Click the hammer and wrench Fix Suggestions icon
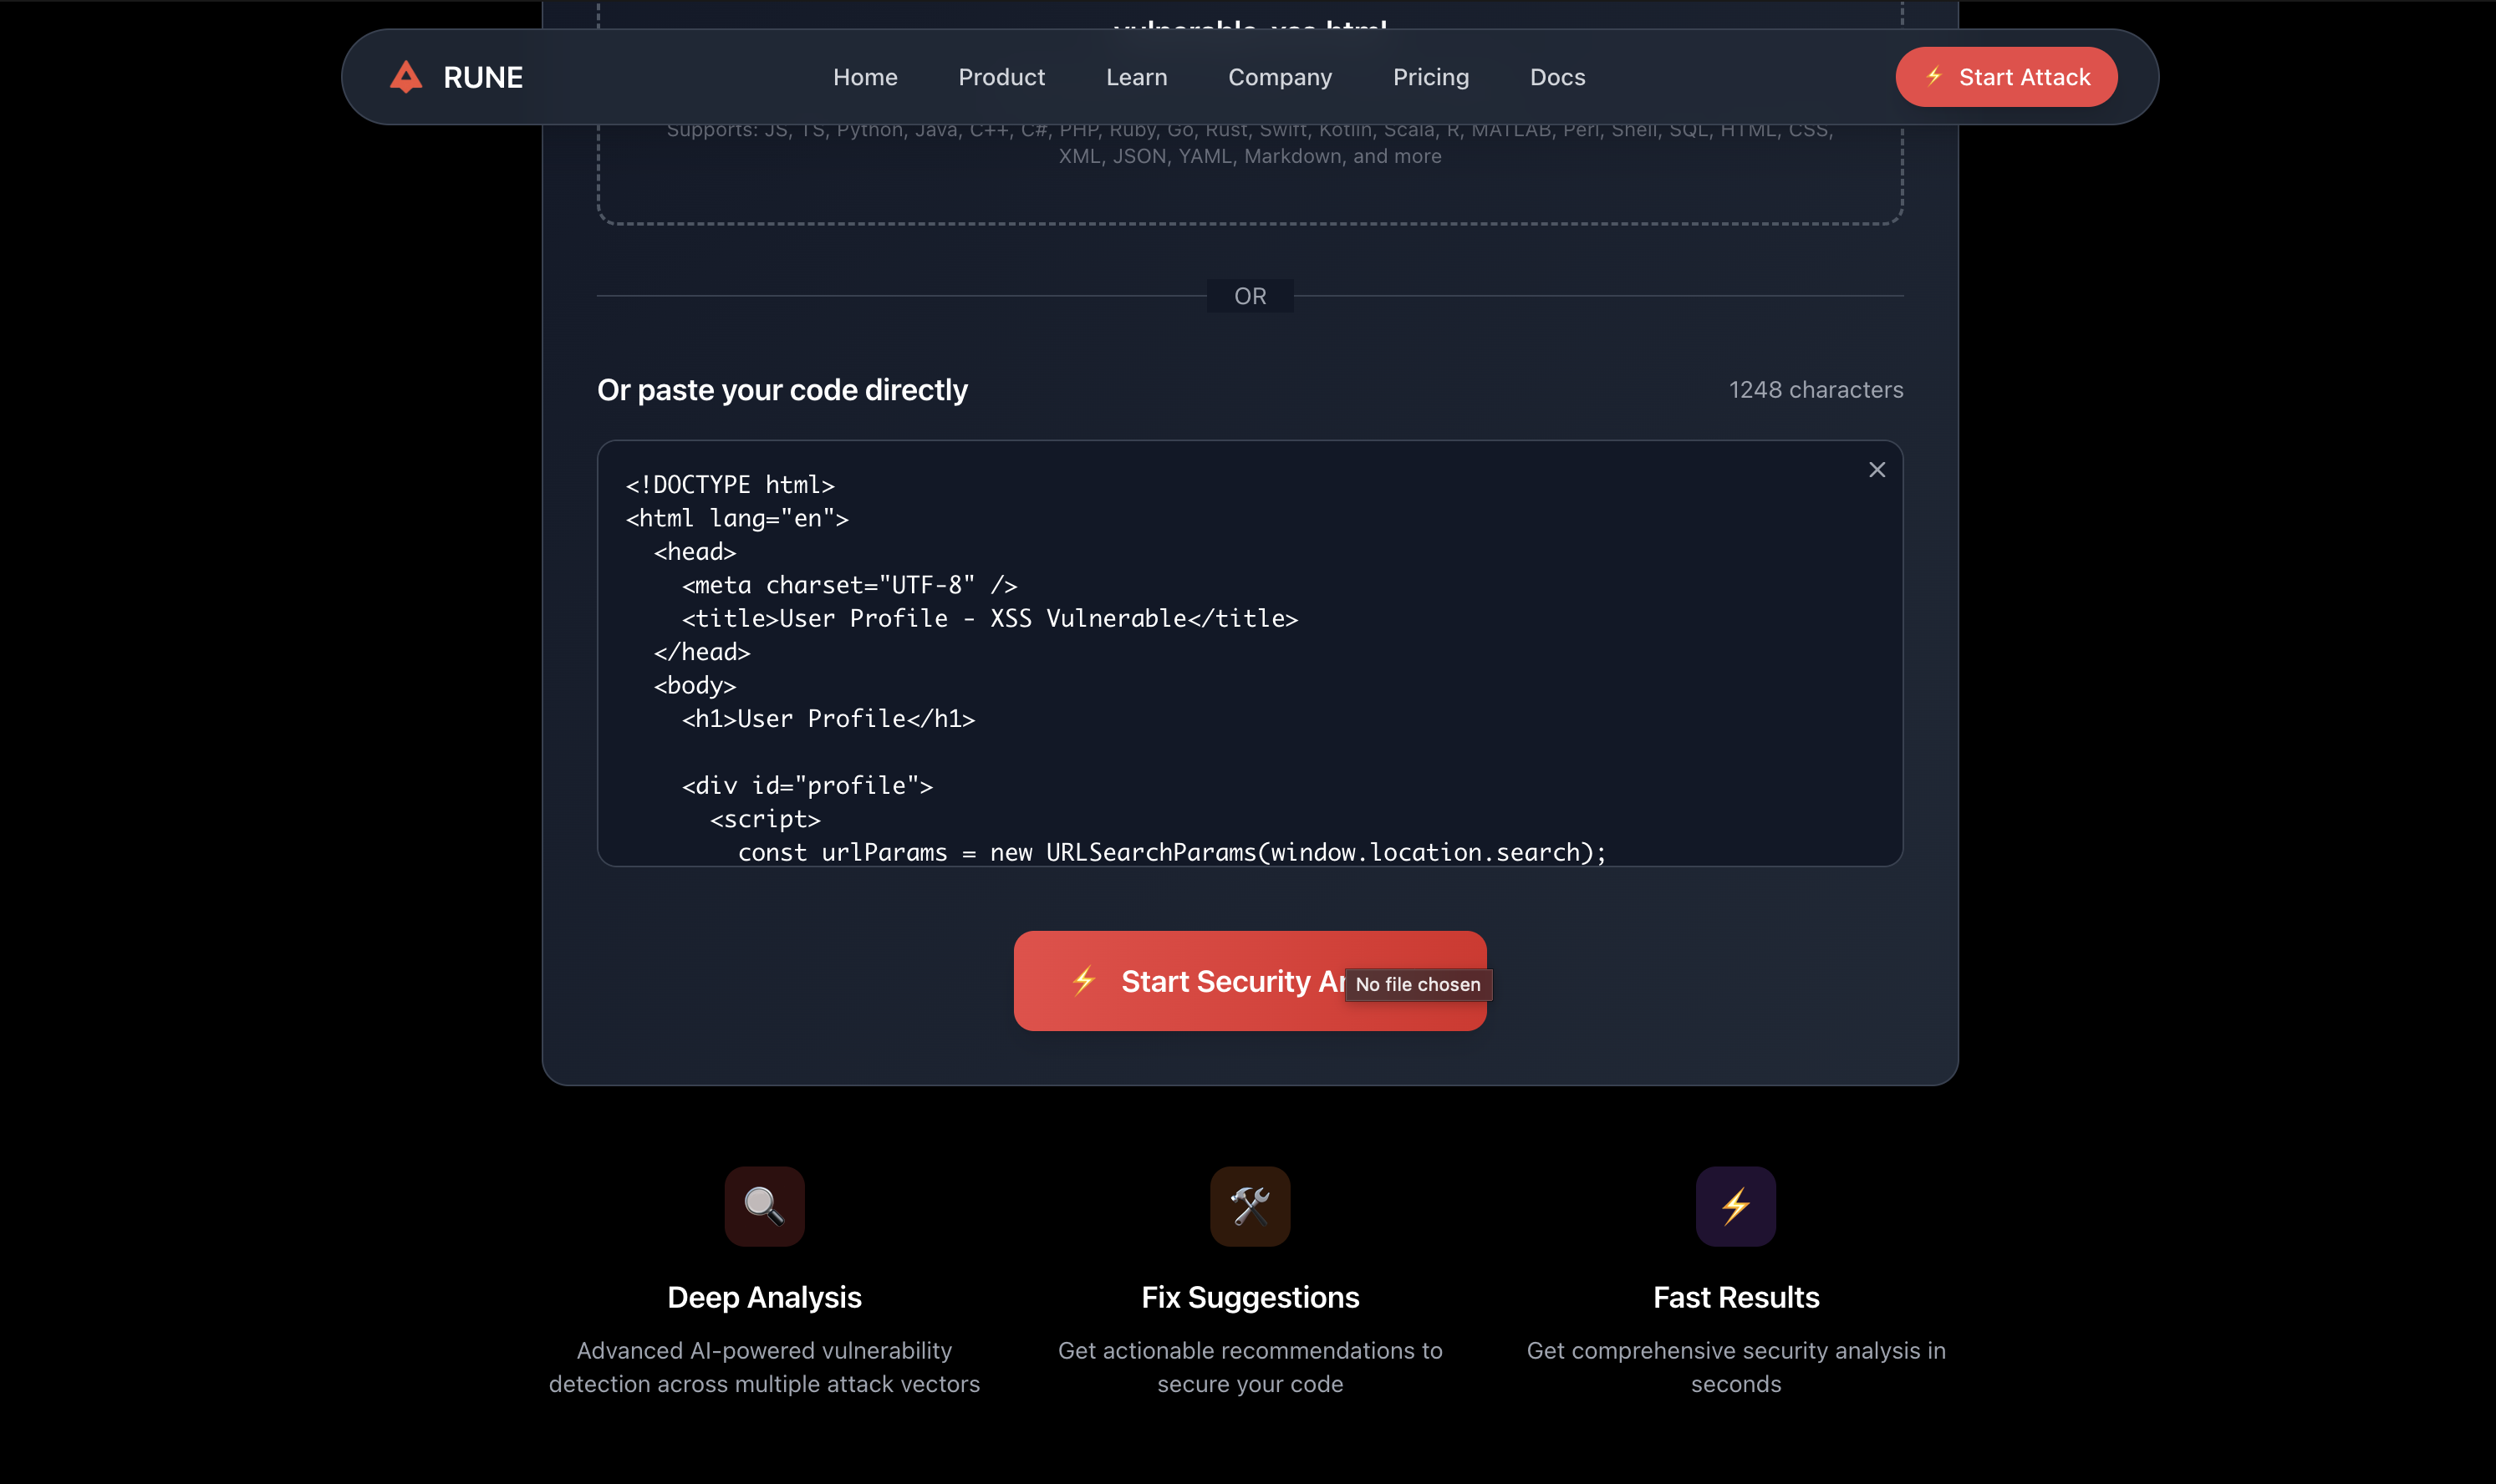The image size is (2496, 1484). 1250,1206
